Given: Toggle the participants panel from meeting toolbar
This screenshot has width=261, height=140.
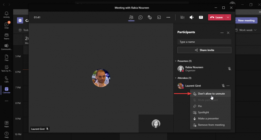Looking at the screenshot, I should click(131, 17).
